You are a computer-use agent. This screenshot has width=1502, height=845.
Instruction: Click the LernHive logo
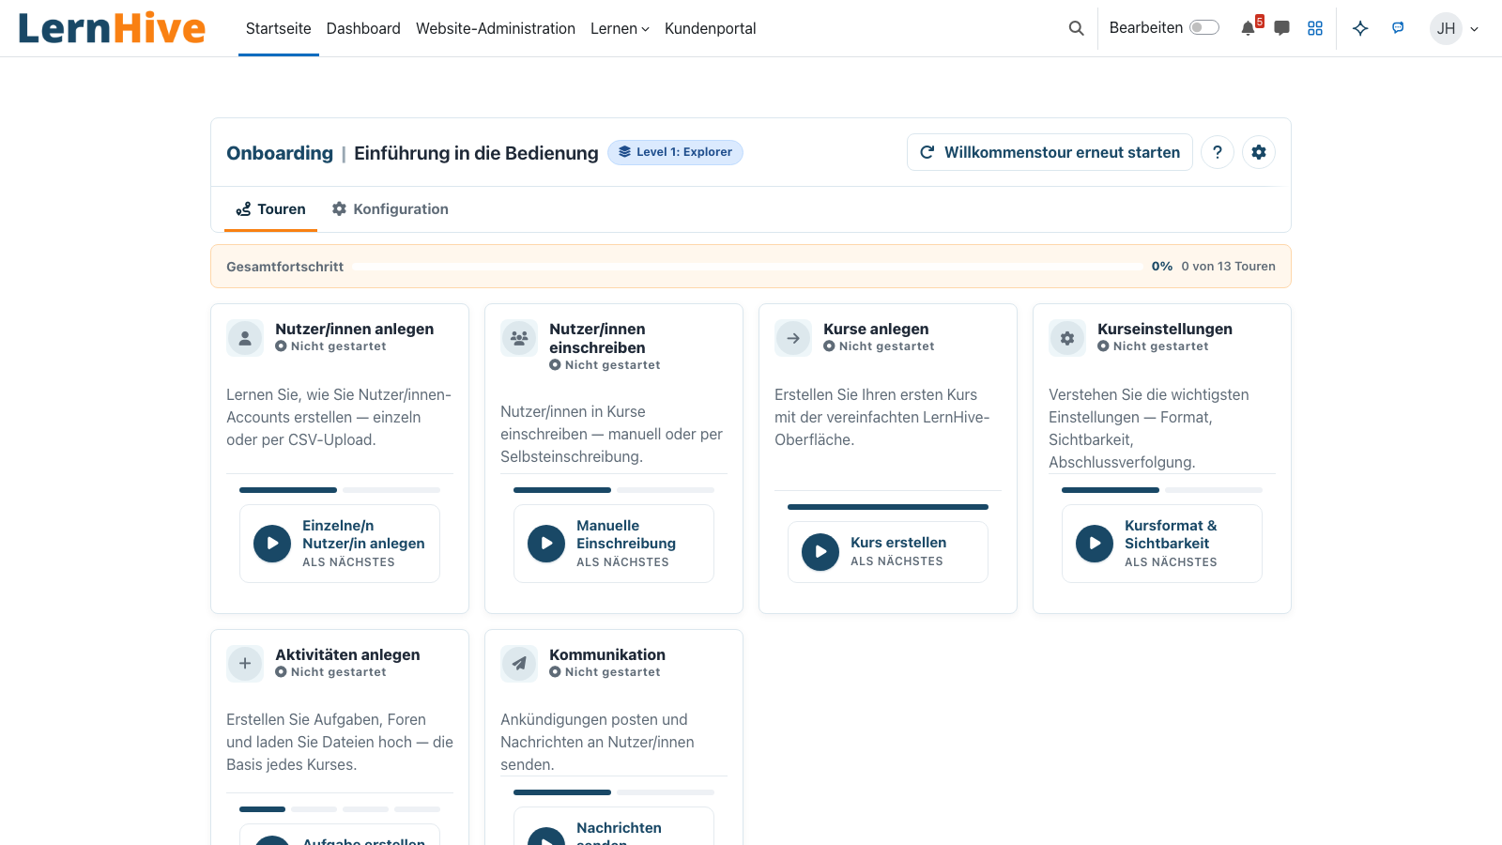pyautogui.click(x=112, y=28)
